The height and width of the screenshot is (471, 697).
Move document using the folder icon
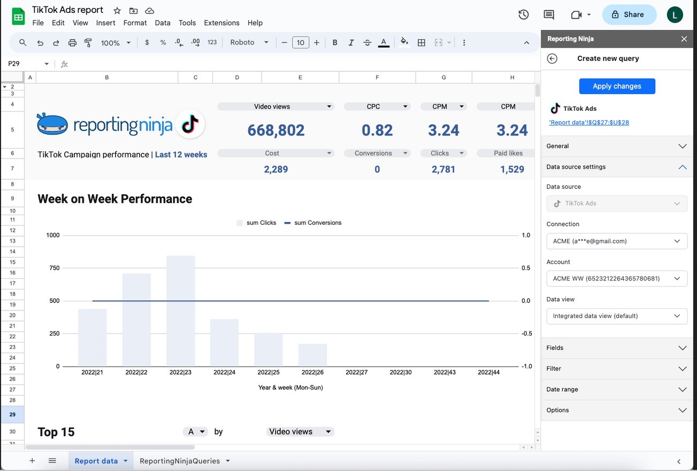click(133, 11)
